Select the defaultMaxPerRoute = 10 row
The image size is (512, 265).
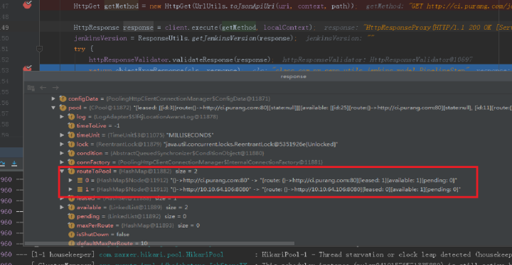pos(267,243)
